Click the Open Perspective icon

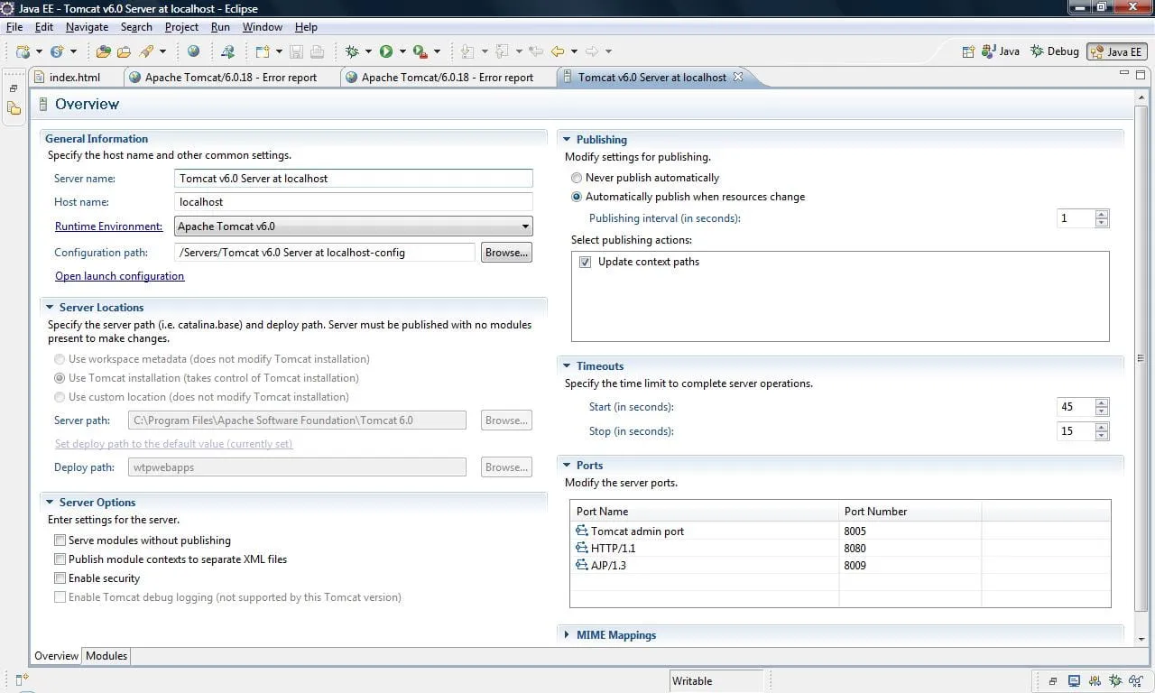(x=968, y=51)
